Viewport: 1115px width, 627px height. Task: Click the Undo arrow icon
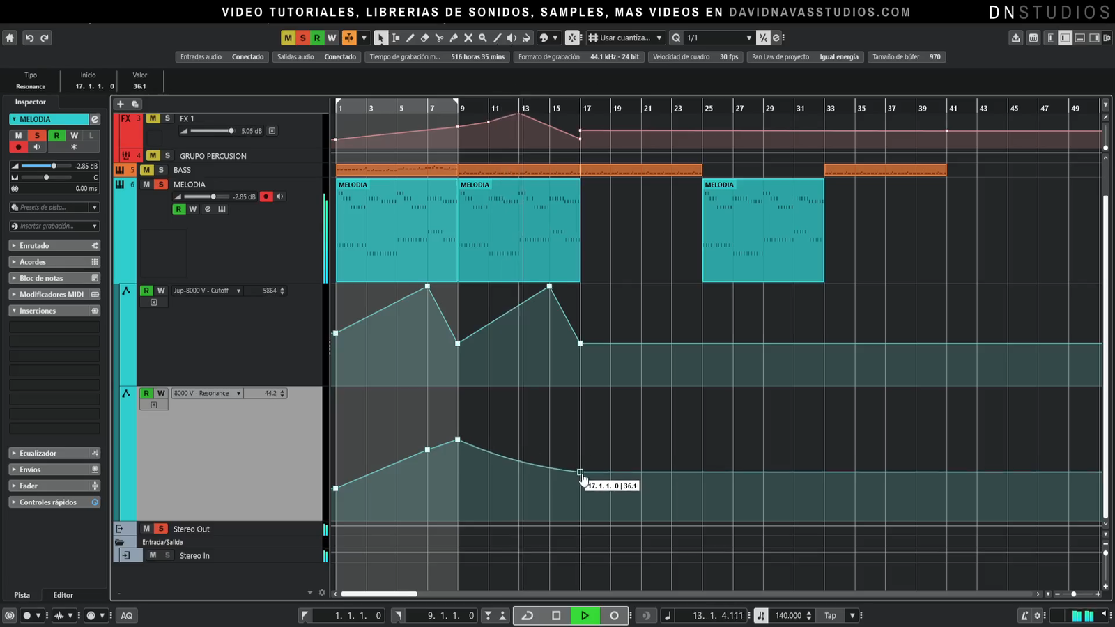pos(29,38)
